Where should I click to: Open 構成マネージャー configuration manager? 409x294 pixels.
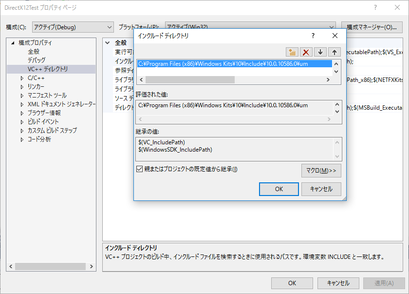pos(372,27)
